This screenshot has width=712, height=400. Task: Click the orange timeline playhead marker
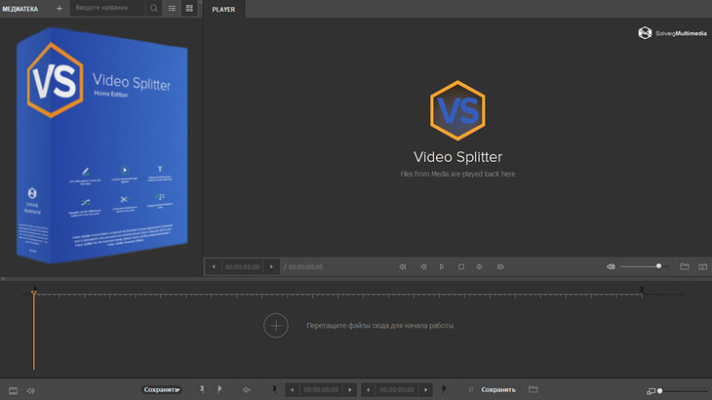tap(33, 293)
